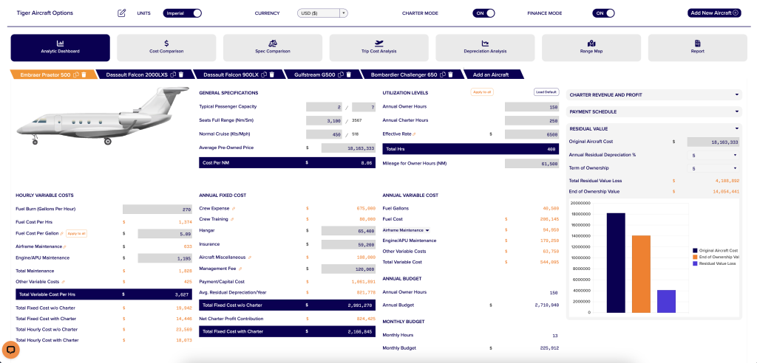Click the edit icon next to Fuel Cost Per Gallon
The height and width of the screenshot is (363, 757).
click(61, 233)
